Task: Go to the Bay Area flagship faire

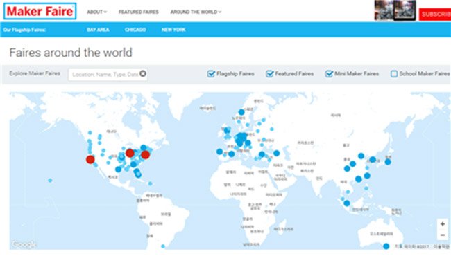Action: (98, 30)
